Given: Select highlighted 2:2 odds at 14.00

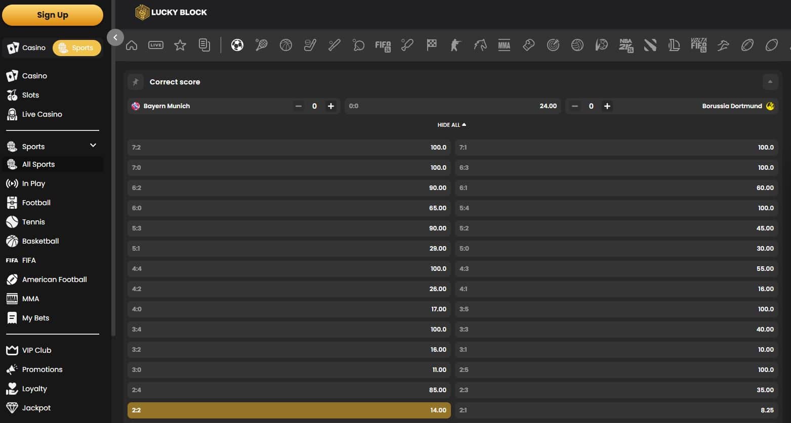Looking at the screenshot, I should (289, 410).
